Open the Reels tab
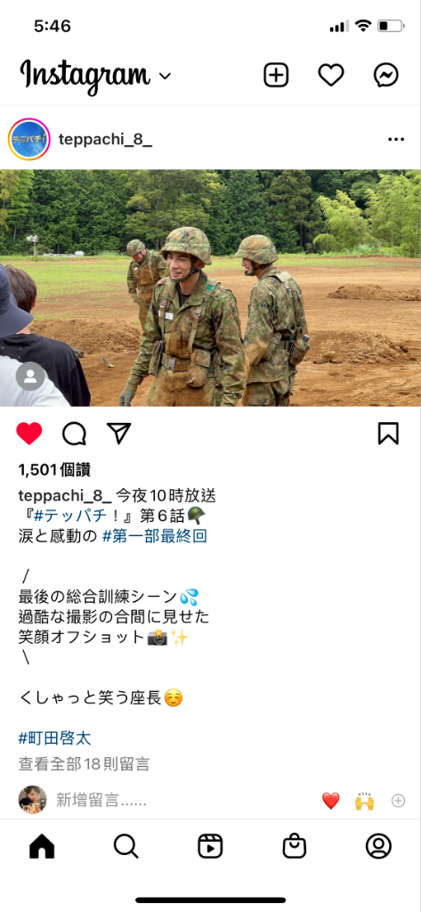421x912 pixels. click(210, 846)
